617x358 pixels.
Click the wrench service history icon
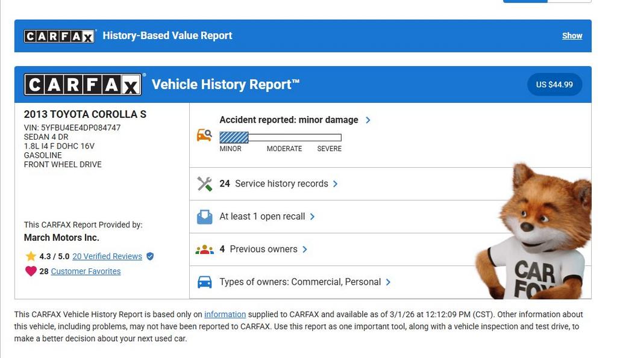click(x=204, y=184)
